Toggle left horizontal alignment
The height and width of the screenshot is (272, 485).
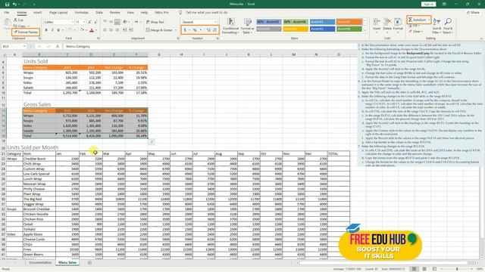pyautogui.click(x=105, y=30)
